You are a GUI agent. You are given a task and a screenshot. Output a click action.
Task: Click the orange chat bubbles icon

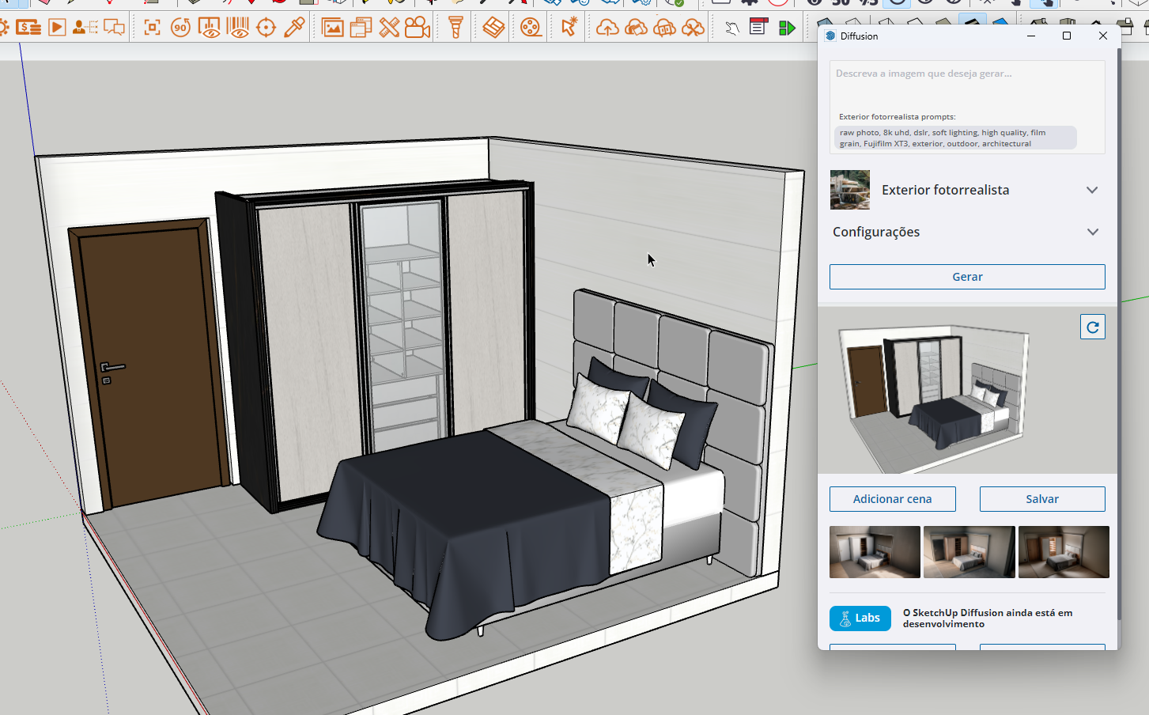click(x=115, y=28)
